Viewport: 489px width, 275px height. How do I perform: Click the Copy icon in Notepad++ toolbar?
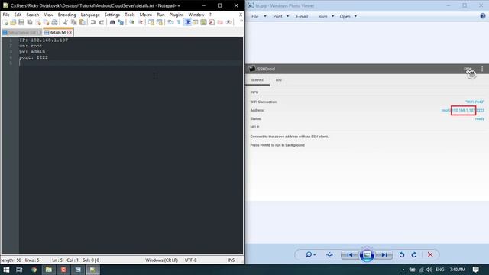click(x=73, y=22)
